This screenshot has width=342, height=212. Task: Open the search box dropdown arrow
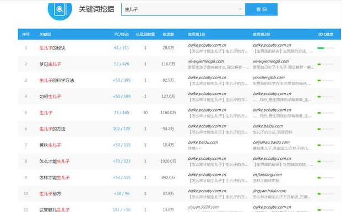(240, 9)
